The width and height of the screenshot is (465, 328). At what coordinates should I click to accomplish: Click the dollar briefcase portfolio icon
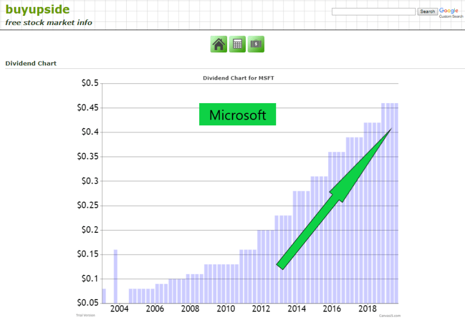pos(256,44)
